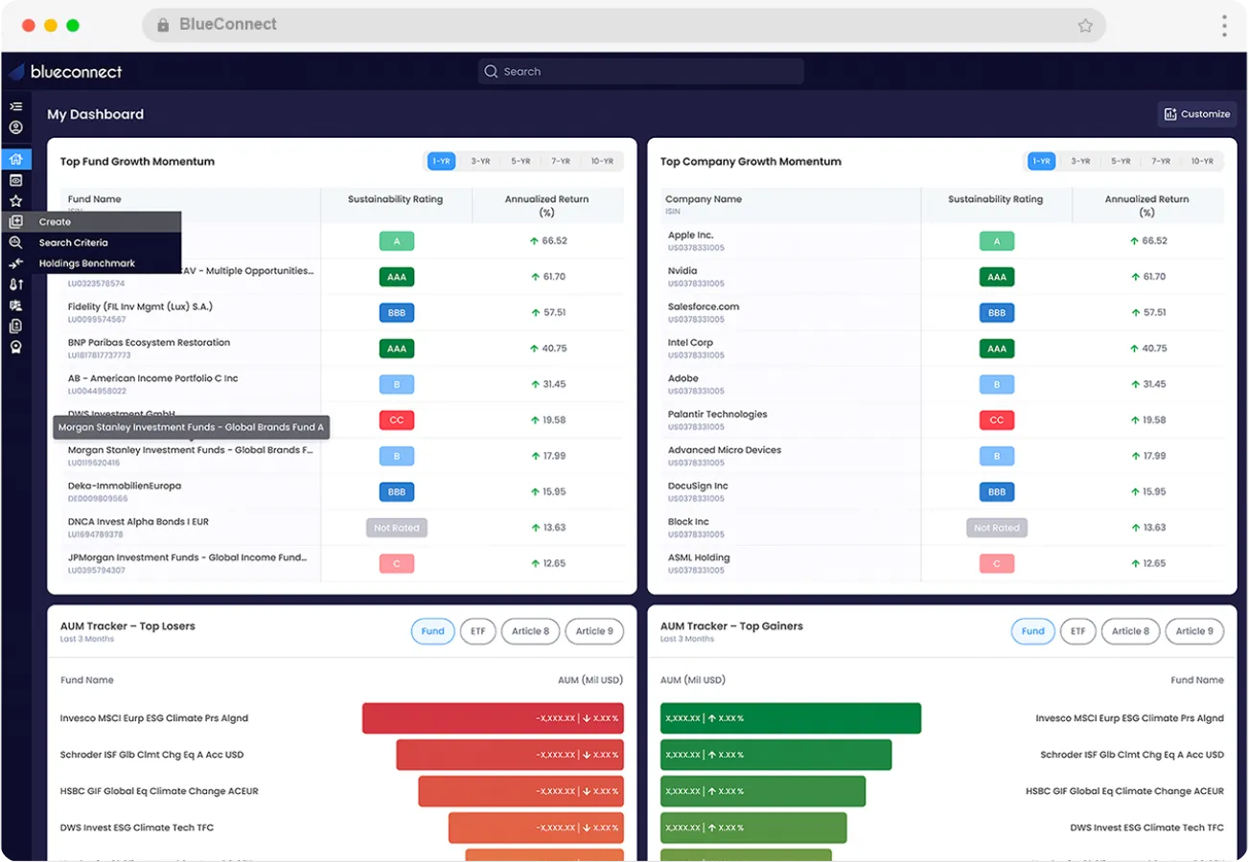Click the BlueConnect browser address bar

(624, 26)
